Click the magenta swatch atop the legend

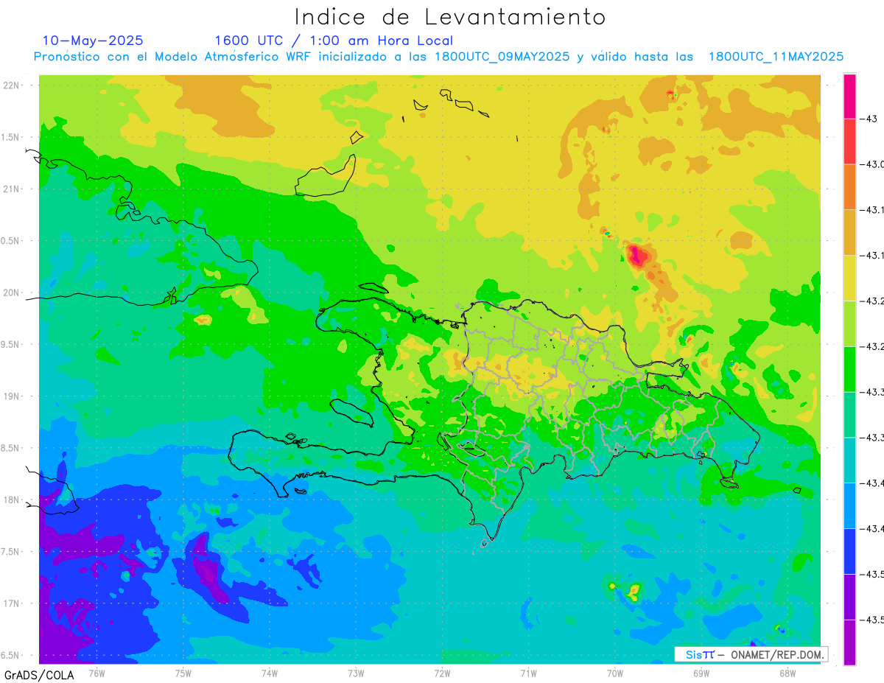coord(849,96)
